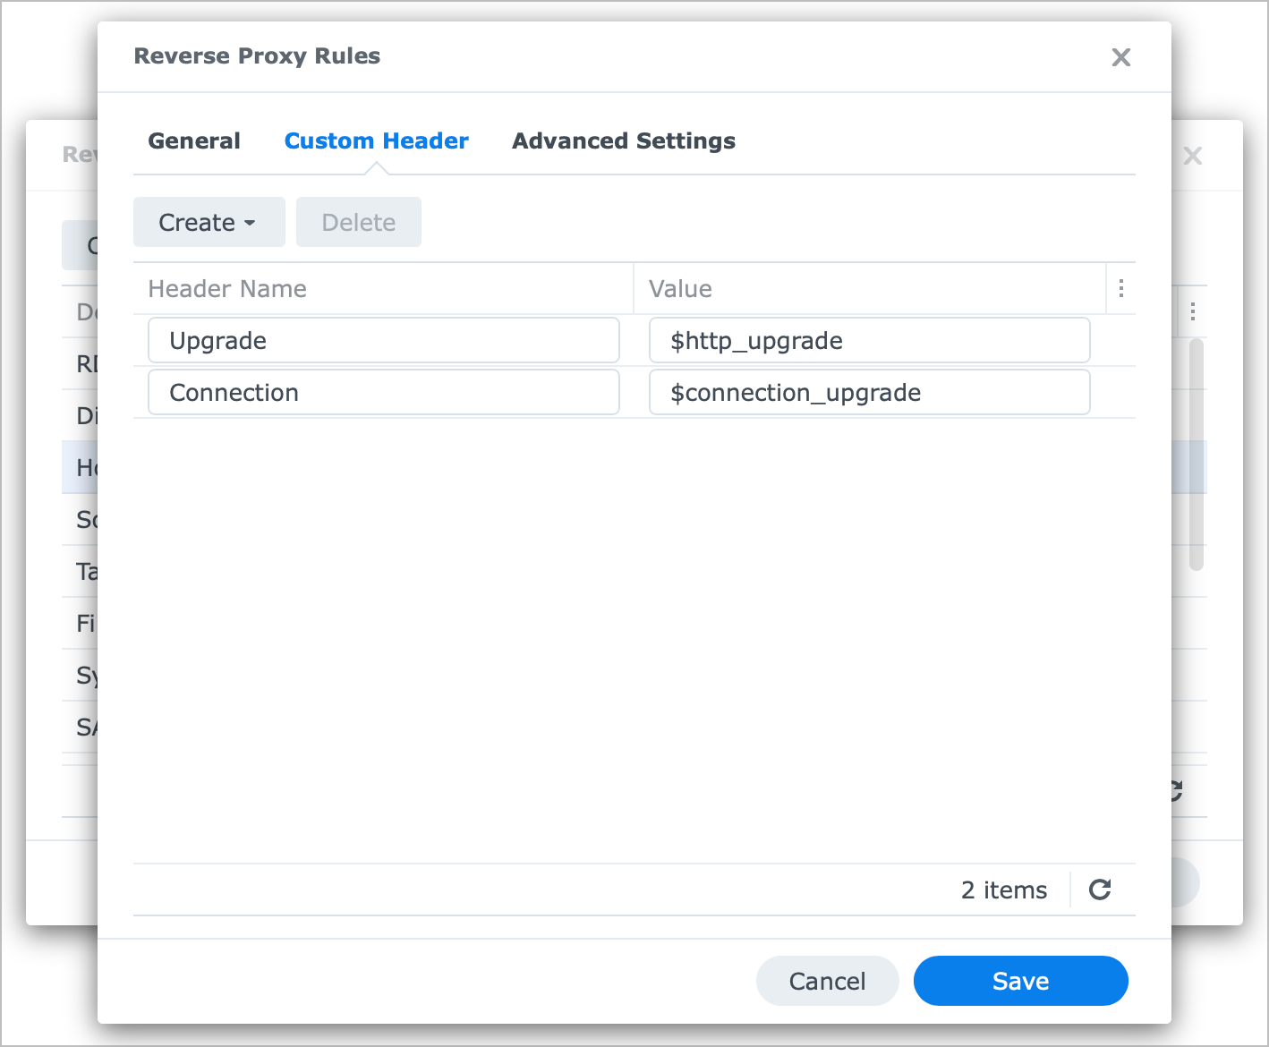
Task: Close the Reverse Proxy Rules dialog
Action: pyautogui.click(x=1120, y=57)
